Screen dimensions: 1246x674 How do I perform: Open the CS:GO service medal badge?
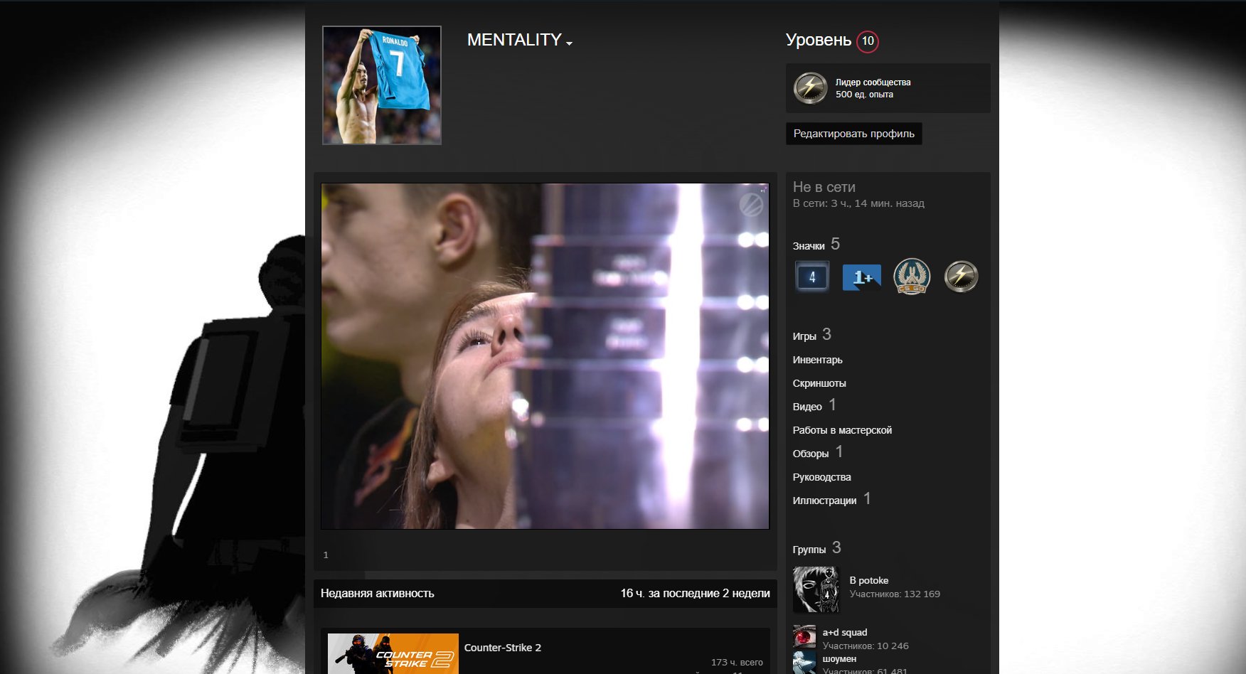[x=912, y=277]
